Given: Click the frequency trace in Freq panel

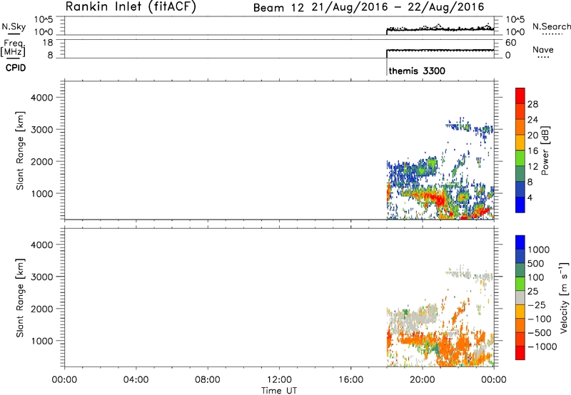Looking at the screenshot, I should click(440, 50).
